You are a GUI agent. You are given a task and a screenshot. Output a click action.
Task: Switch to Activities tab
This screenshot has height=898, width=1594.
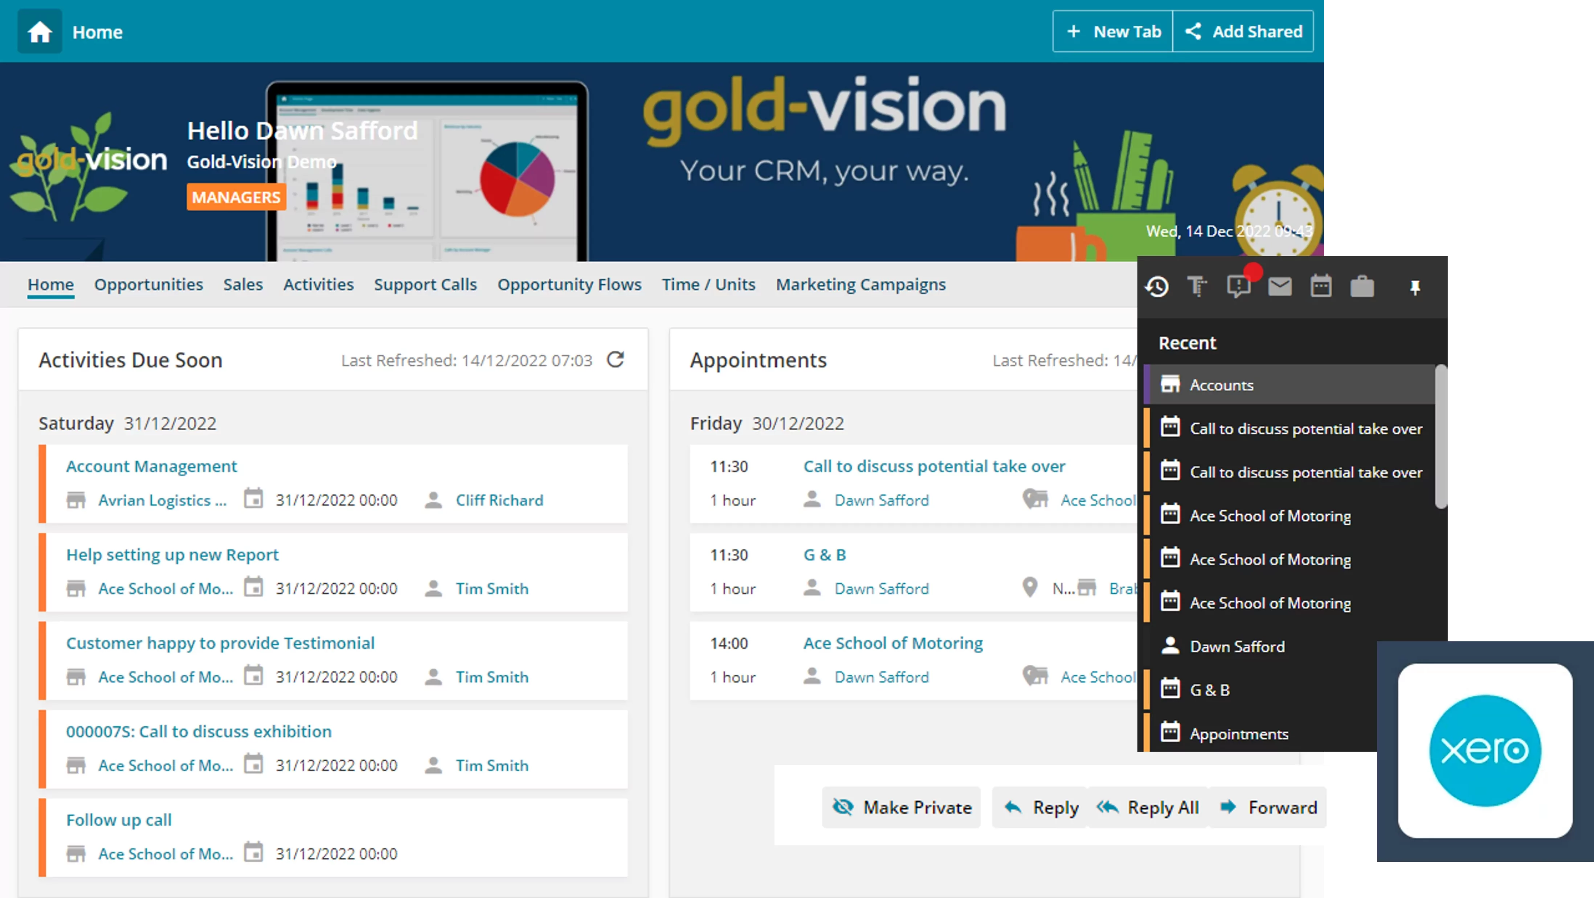[319, 284]
